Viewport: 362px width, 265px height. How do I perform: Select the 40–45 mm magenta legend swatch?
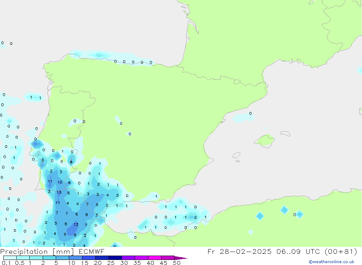[x=155, y=258]
